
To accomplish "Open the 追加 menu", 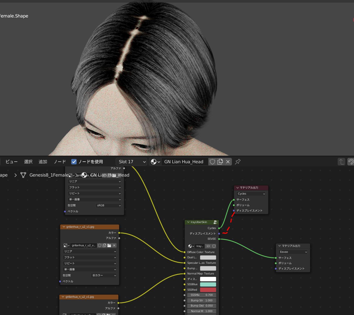I will [x=43, y=161].
